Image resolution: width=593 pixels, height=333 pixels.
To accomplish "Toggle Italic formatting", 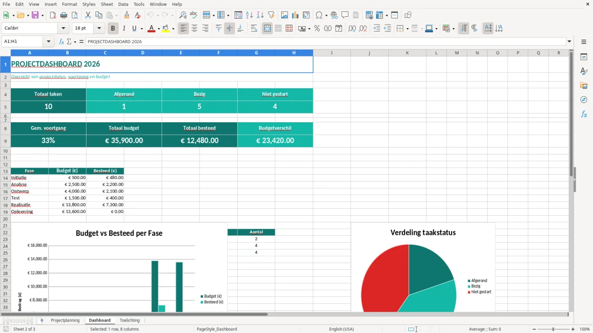I will [x=124, y=29].
